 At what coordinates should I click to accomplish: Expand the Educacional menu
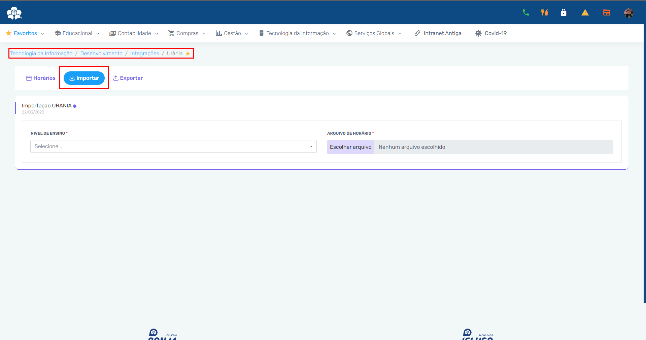[x=77, y=33]
